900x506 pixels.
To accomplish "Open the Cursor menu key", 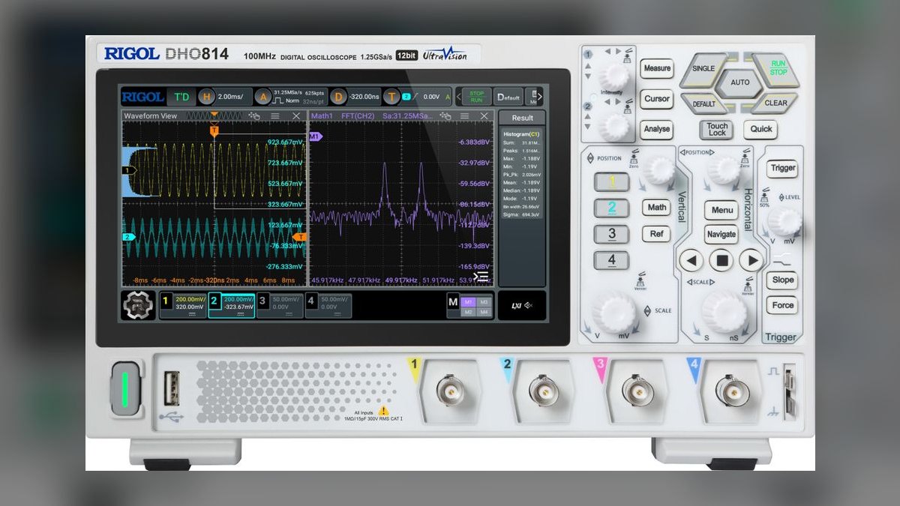I will click(656, 99).
